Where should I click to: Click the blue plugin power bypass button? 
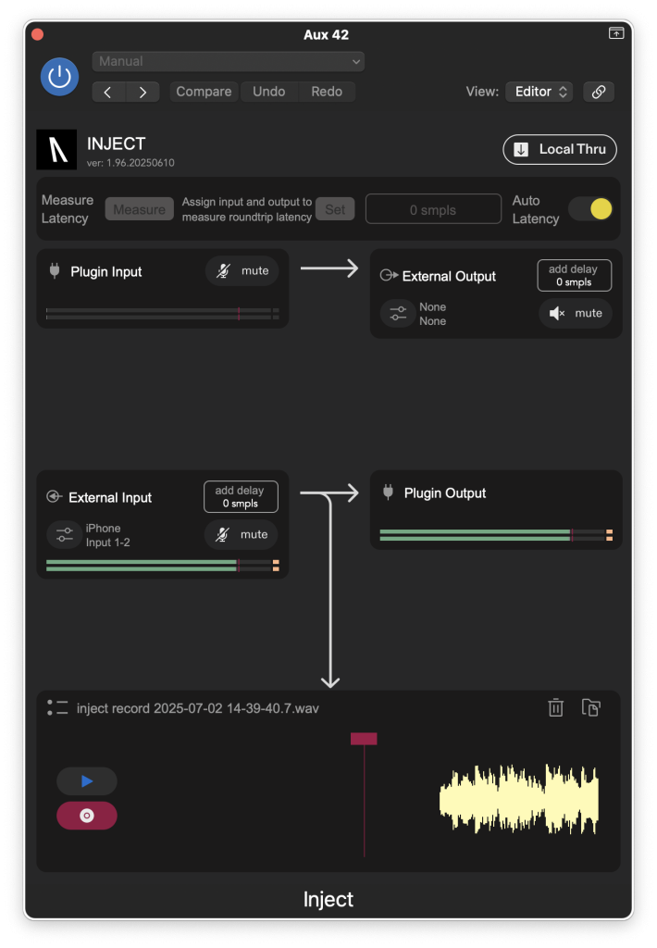59,77
